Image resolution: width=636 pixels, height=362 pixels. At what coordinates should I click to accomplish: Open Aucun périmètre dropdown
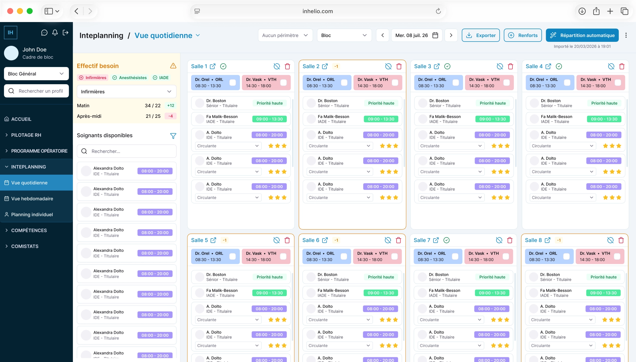tap(285, 35)
